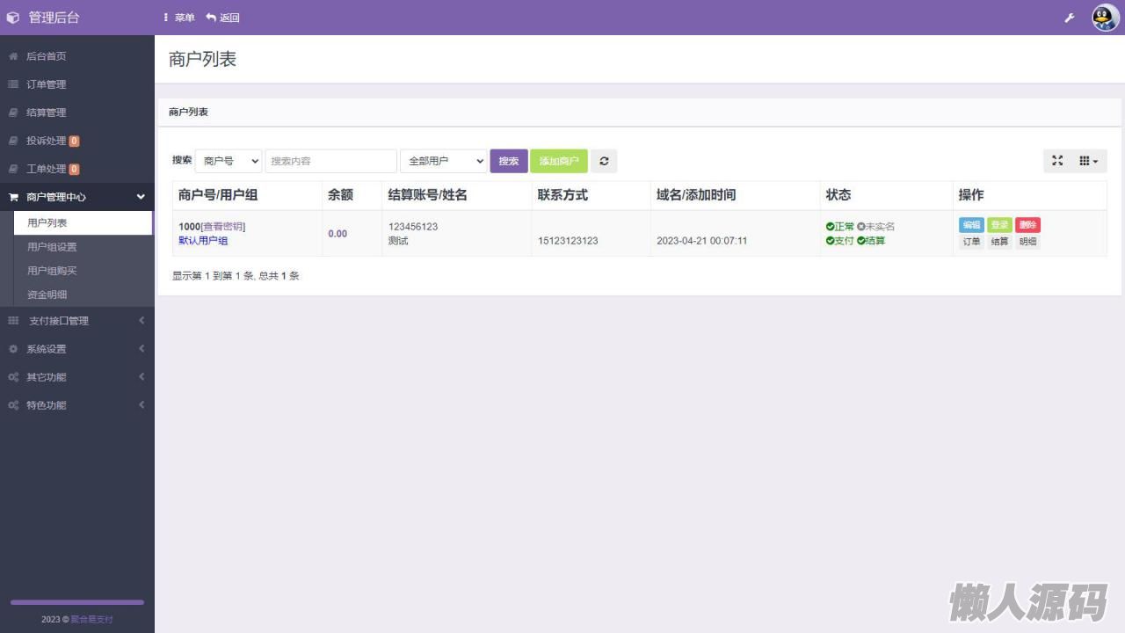Expand the 特色功能 sidebar section
Image resolution: width=1125 pixels, height=633 pixels.
coord(77,405)
